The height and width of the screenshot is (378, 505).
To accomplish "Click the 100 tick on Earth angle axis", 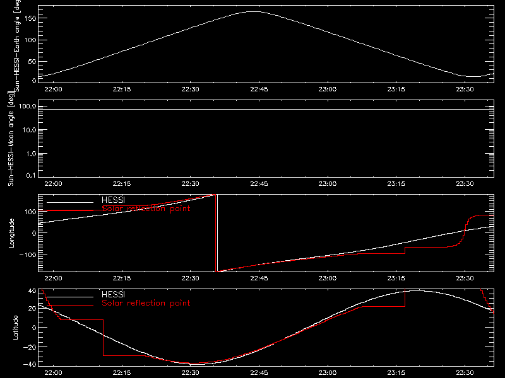I will coord(32,40).
